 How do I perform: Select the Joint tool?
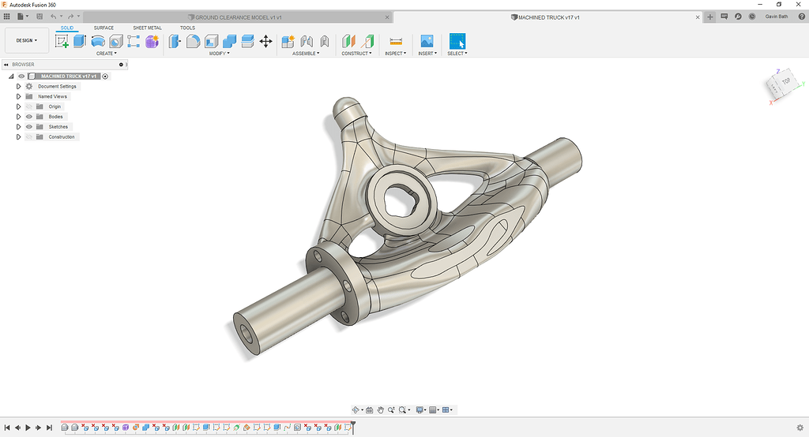[307, 41]
